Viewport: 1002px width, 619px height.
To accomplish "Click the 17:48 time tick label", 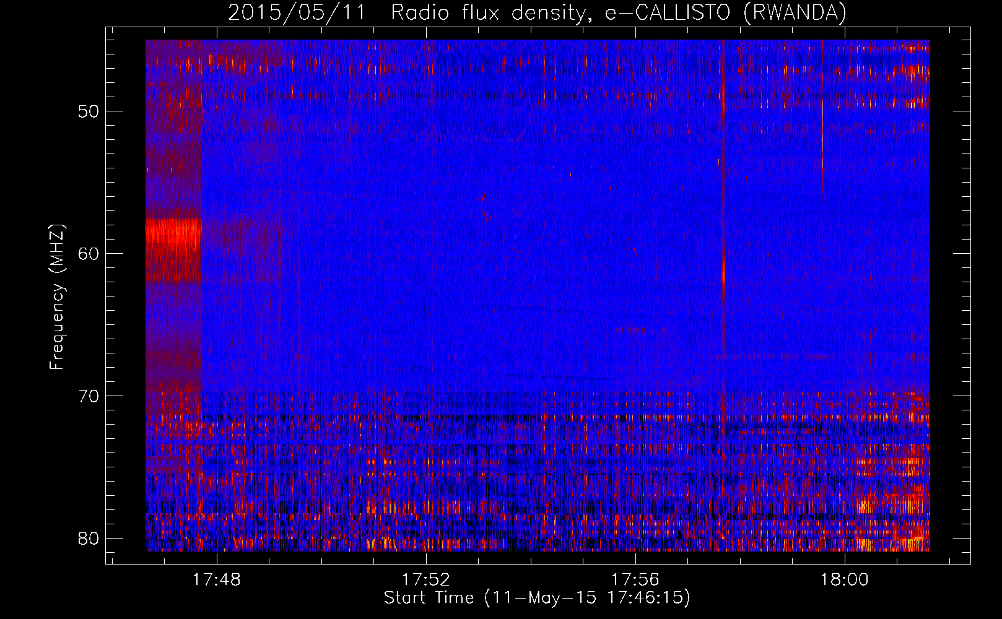I will 217,580.
